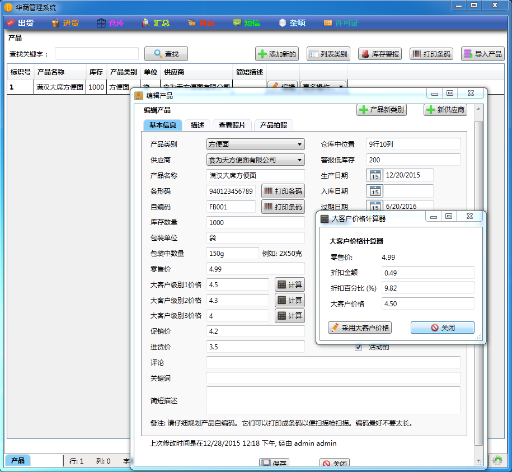Open the 更多操作 dropdown in product row
The image size is (512, 472).
[x=323, y=86]
